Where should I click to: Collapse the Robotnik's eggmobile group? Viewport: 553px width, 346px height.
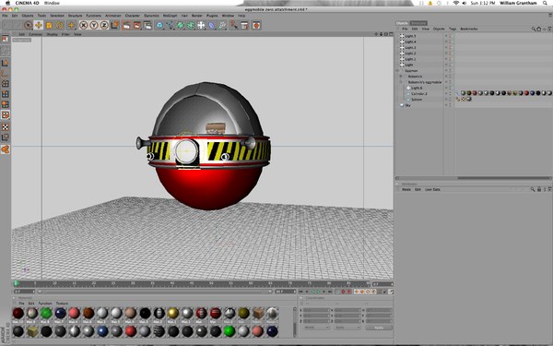coord(401,82)
